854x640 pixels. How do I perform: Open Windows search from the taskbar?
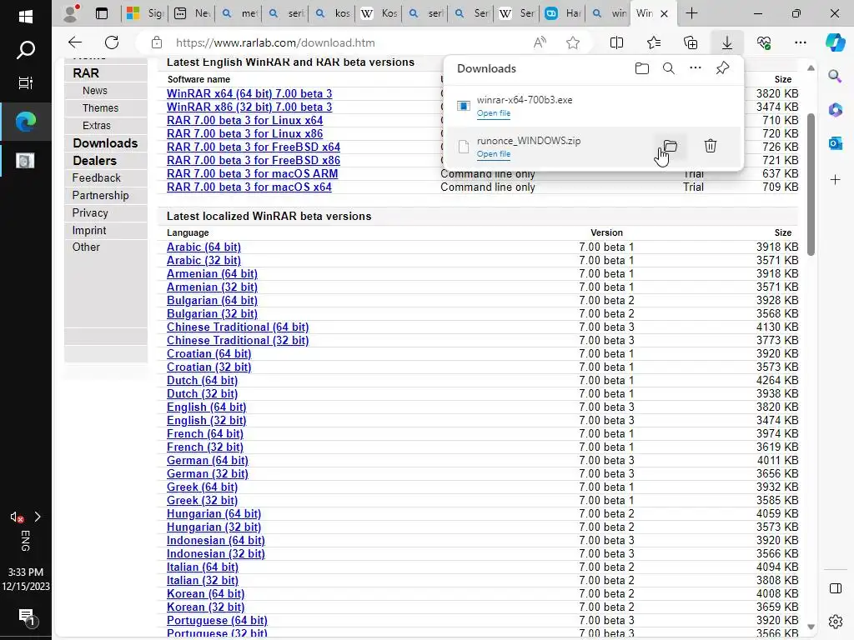click(26, 50)
